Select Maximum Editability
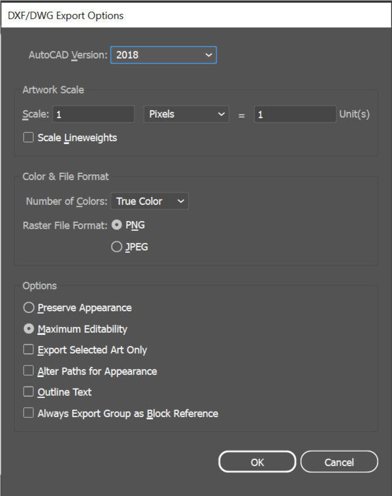392x496 pixels. (x=28, y=329)
